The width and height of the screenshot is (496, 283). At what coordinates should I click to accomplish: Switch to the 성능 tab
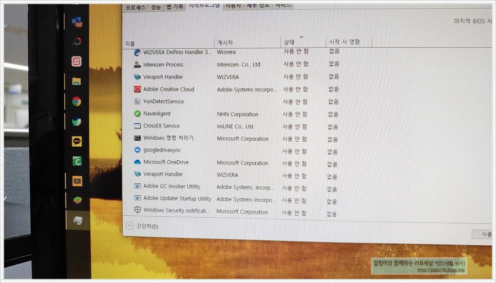(156, 7)
